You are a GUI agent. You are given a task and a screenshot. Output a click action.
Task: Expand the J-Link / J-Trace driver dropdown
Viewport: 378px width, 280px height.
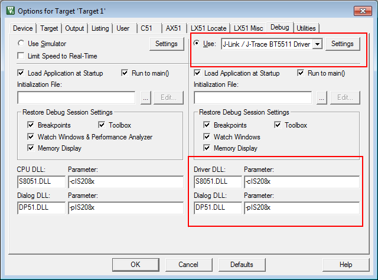[317, 44]
